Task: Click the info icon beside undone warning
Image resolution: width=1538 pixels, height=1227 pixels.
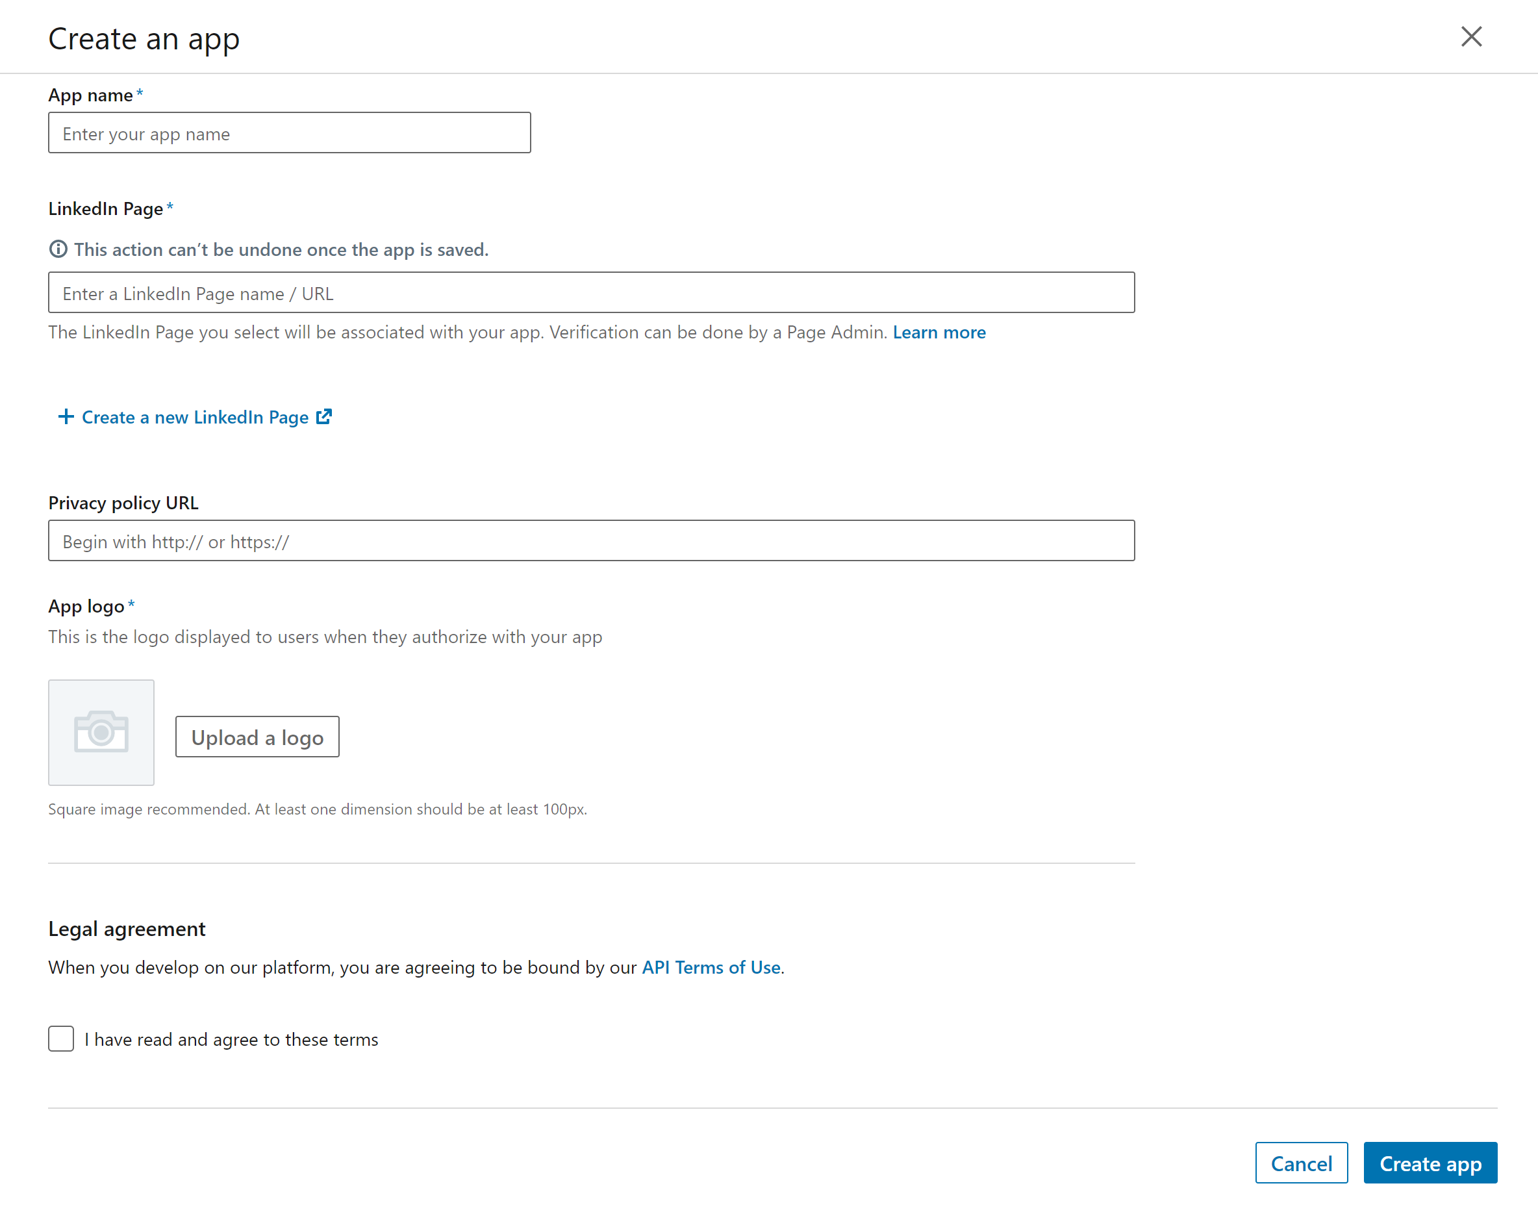Action: (58, 249)
